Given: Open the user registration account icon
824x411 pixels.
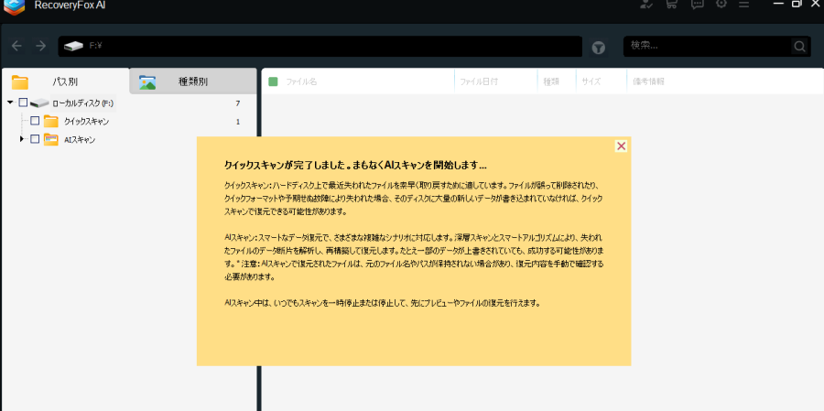Looking at the screenshot, I should pos(646,4).
